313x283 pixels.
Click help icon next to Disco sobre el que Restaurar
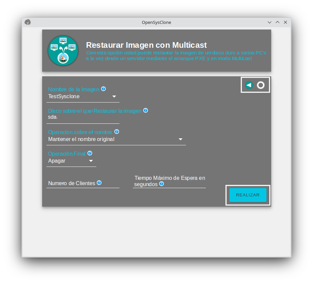[x=145, y=110]
